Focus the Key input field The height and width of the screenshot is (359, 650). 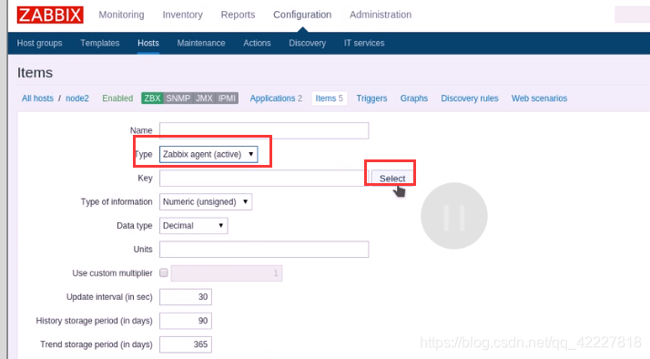tap(263, 178)
